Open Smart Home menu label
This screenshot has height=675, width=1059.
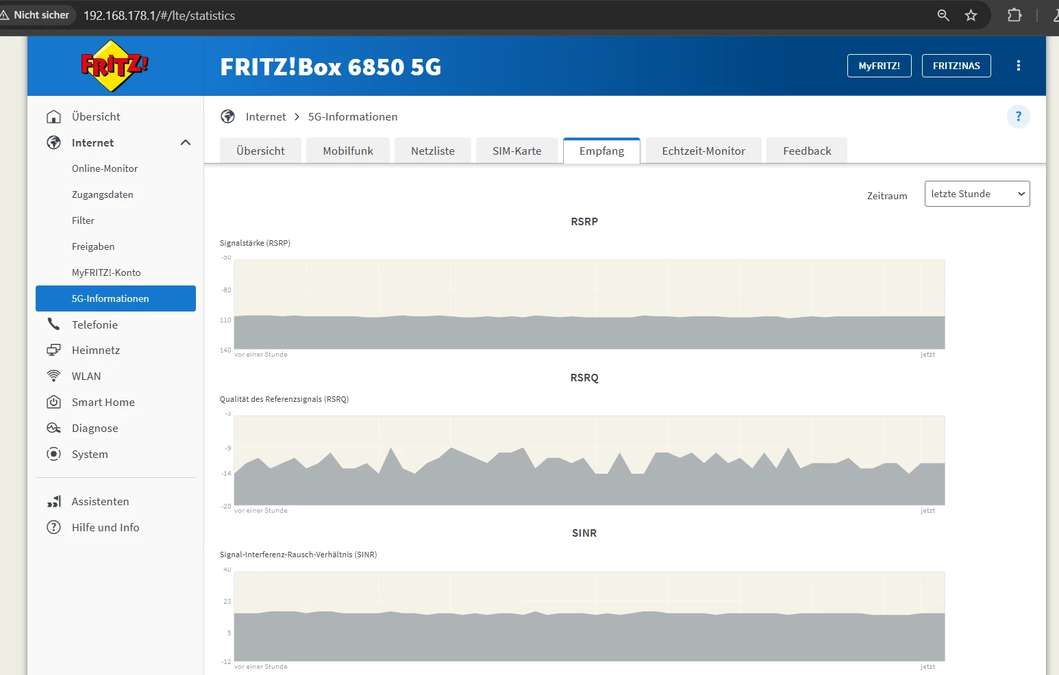103,402
